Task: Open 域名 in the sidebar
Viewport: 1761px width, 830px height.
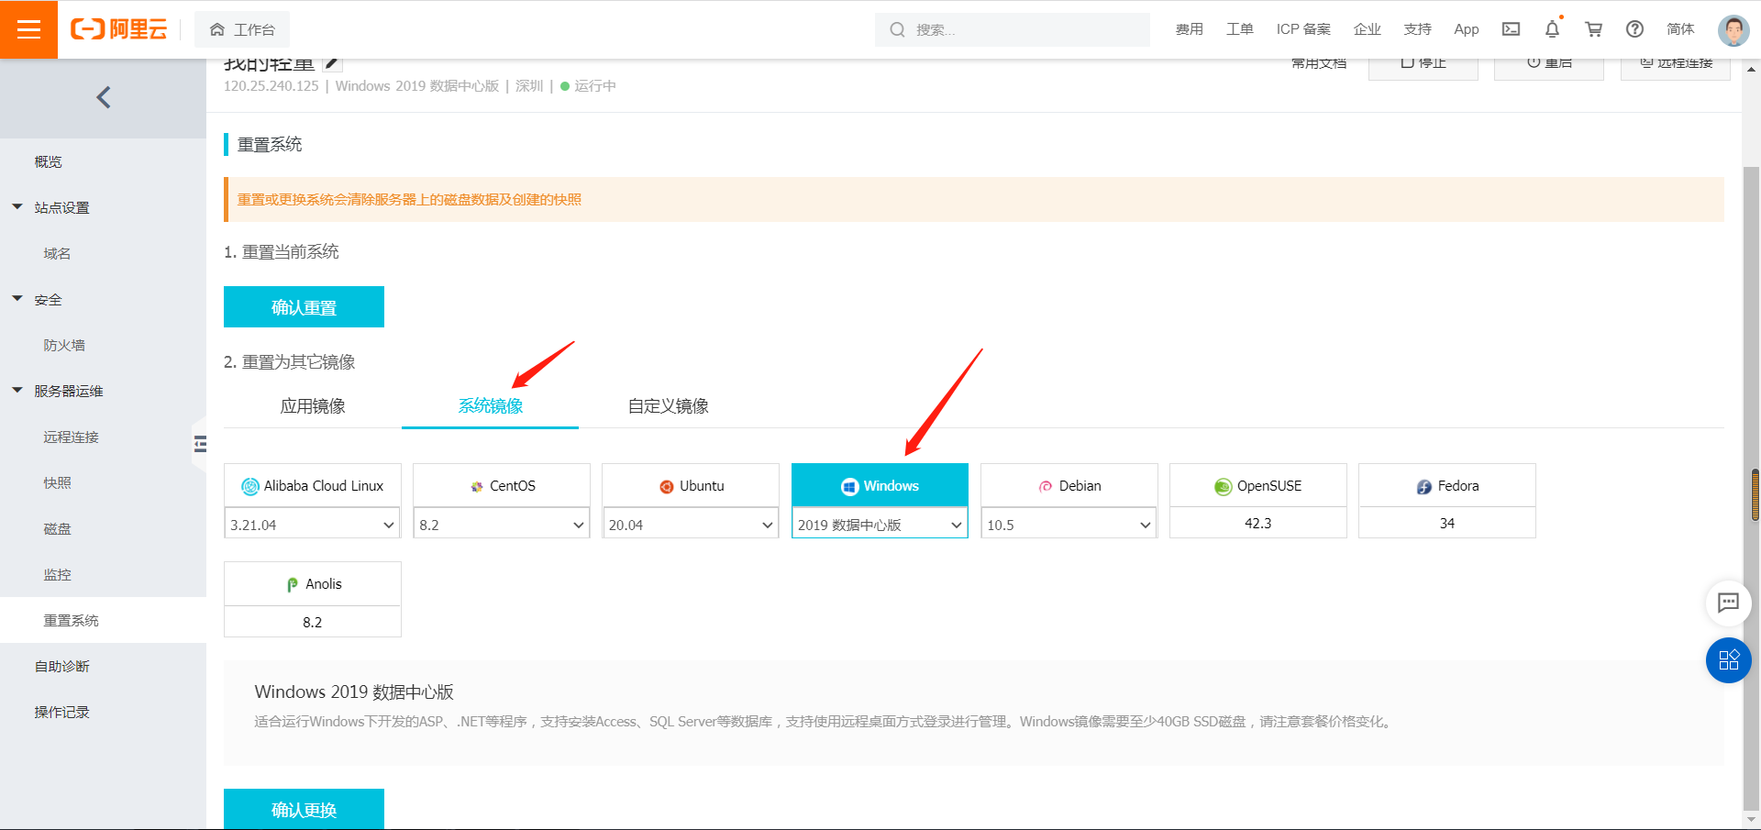Action: pyautogui.click(x=57, y=253)
